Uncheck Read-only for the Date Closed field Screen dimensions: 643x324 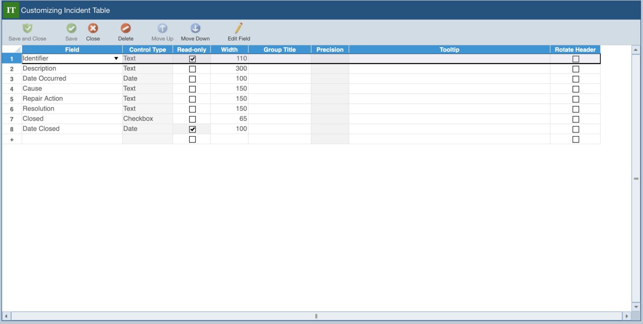point(192,129)
